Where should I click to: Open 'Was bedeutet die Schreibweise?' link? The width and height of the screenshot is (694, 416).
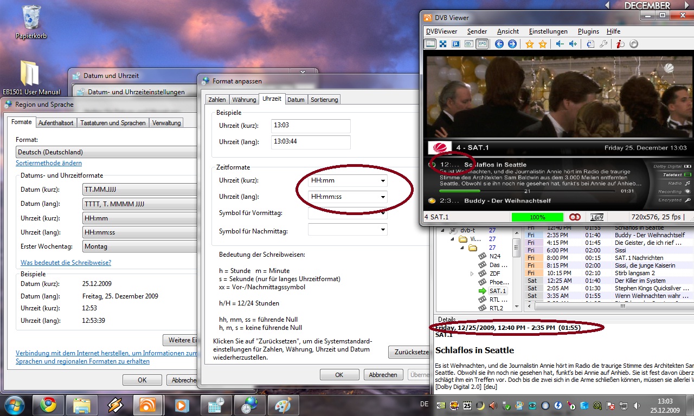tap(66, 263)
